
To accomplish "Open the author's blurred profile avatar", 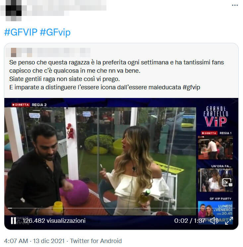I will click(x=14, y=10).
